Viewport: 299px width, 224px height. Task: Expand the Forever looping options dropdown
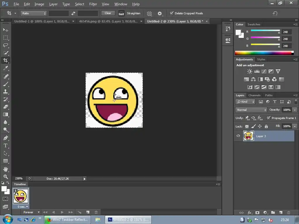point(32,212)
